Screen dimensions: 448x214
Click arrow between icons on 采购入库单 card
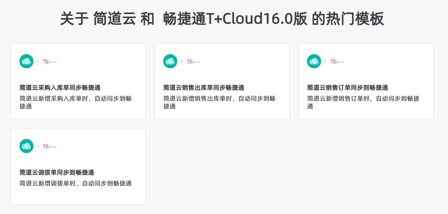tap(38, 61)
